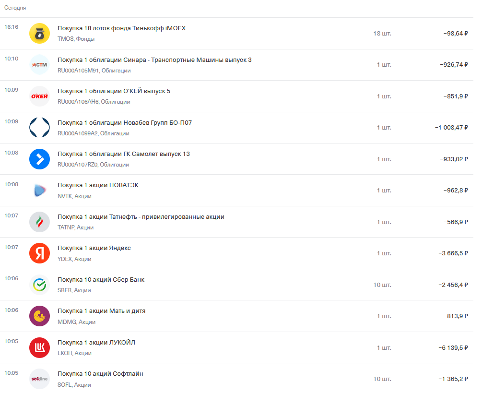
Task: Click the −6 139,5 ₽ amount
Action: (453, 347)
